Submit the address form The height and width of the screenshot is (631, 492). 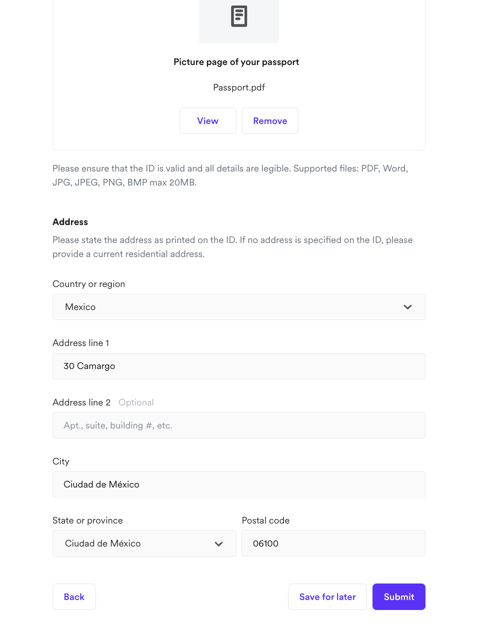point(398,597)
